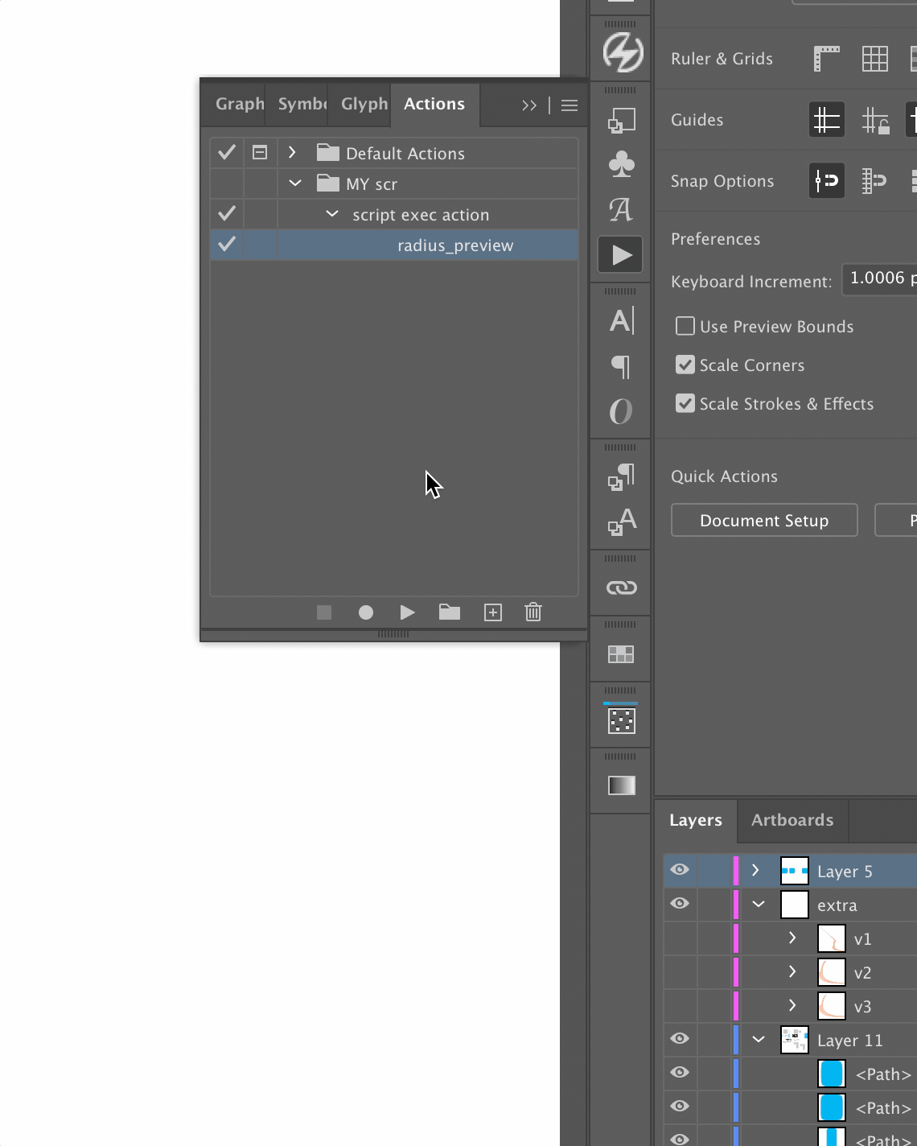Toggle rulers icon in Ruler & Grids

click(x=826, y=59)
